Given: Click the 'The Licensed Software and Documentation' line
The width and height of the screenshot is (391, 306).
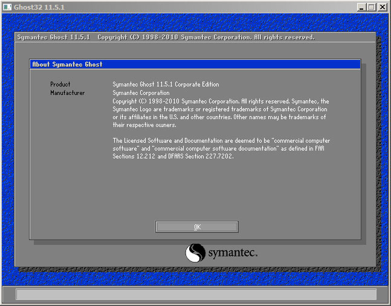Looking at the screenshot, I should pyautogui.click(x=221, y=140).
